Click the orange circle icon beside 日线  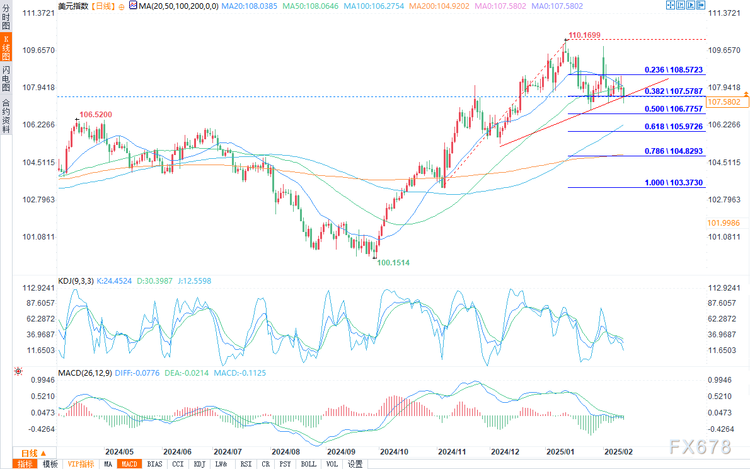coord(121,6)
